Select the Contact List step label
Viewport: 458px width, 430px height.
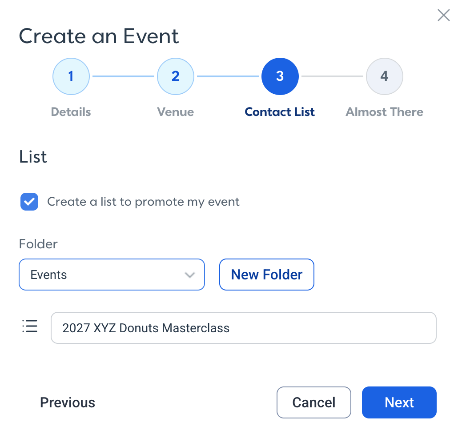click(280, 112)
